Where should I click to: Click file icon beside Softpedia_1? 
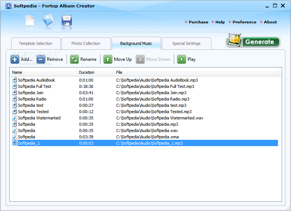15,143
